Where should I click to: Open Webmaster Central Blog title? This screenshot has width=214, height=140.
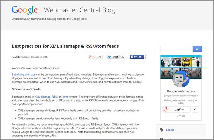tap(79, 10)
